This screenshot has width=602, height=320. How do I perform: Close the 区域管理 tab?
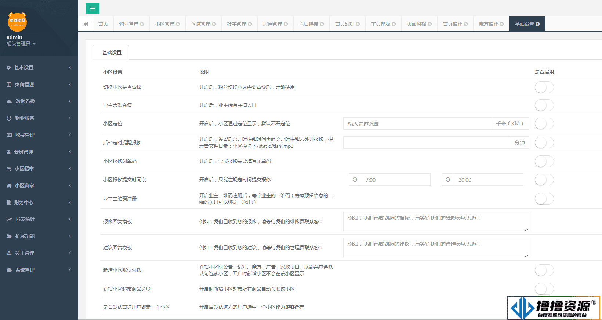pos(214,24)
